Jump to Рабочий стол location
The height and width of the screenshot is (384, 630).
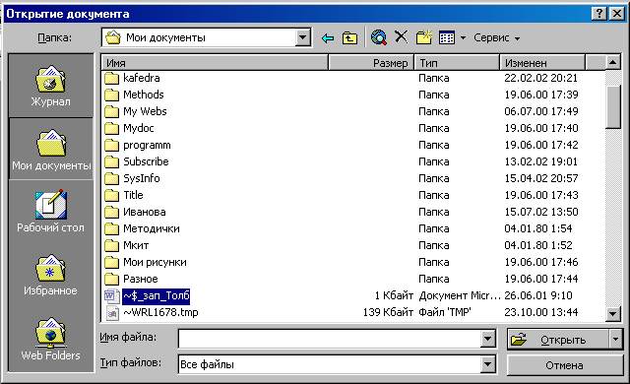pyautogui.click(x=50, y=212)
